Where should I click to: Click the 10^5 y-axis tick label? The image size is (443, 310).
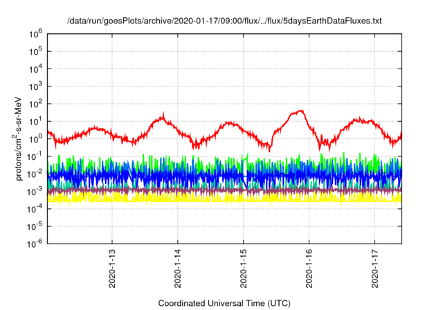(35, 51)
